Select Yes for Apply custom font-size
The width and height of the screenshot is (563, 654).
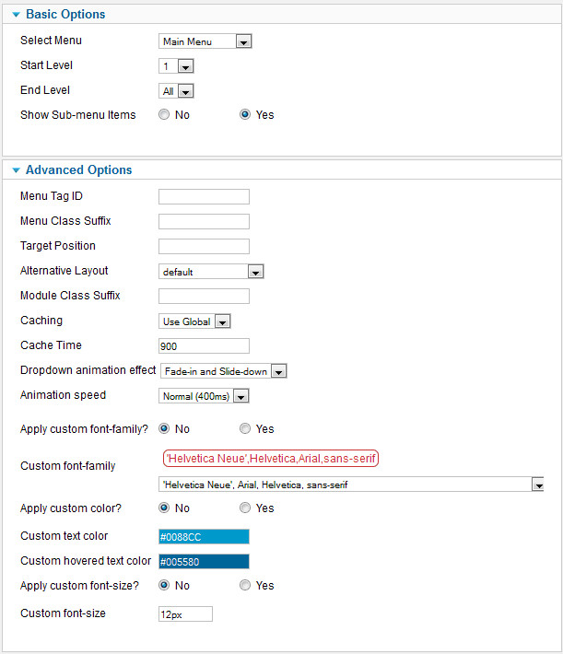(x=245, y=586)
